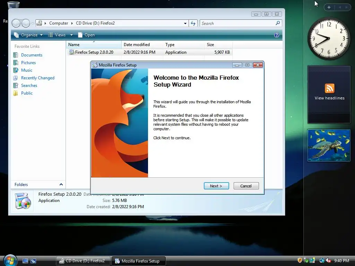Image resolution: width=355 pixels, height=266 pixels.
Task: Expand the Views dropdown arrow
Action: pos(71,35)
